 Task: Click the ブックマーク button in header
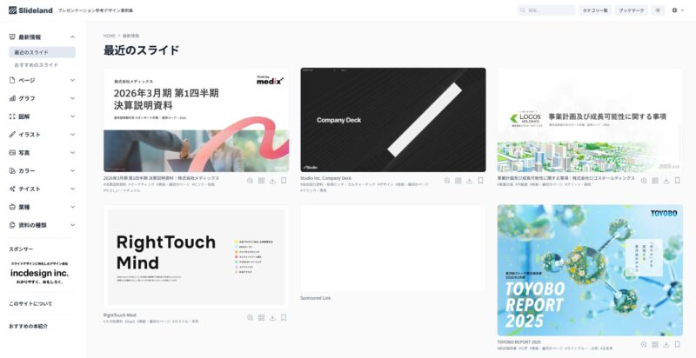pos(632,10)
